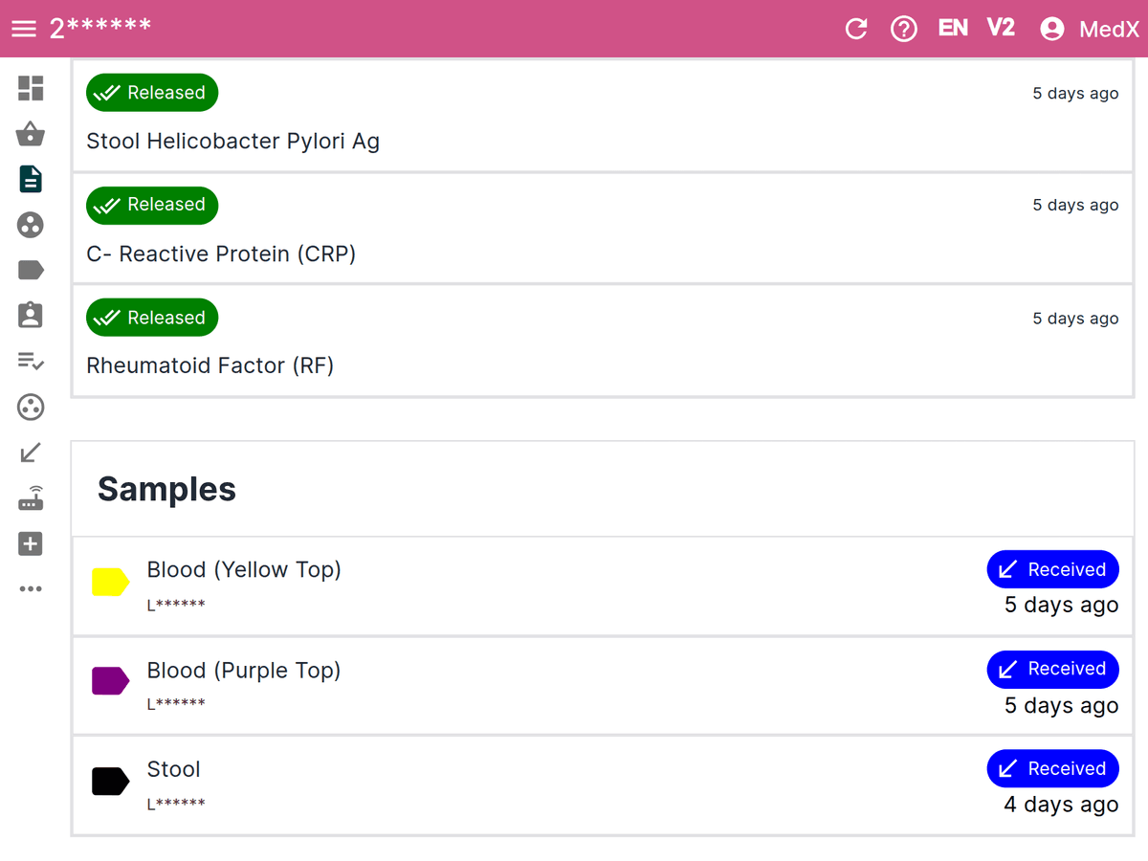
Task: Click the Received button for Stool sample
Action: tap(1052, 768)
